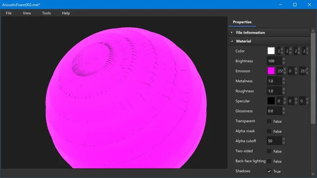
Task: Increase the Alpha cutoff value with up arrow
Action: (284, 139)
